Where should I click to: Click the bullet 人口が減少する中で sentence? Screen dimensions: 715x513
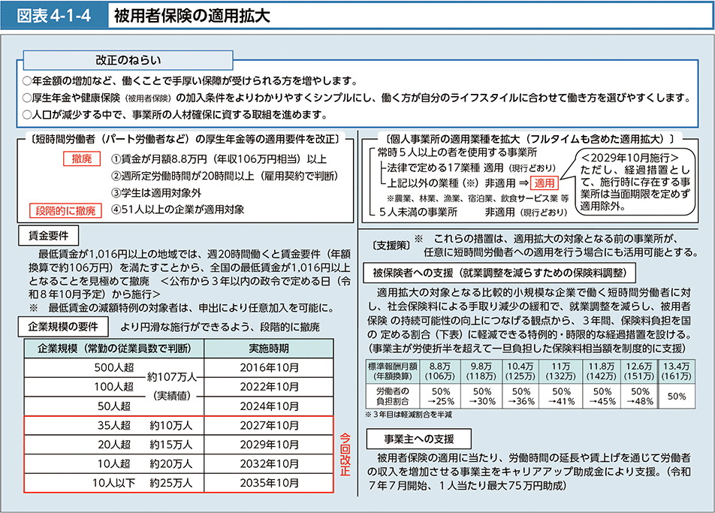[x=176, y=114]
